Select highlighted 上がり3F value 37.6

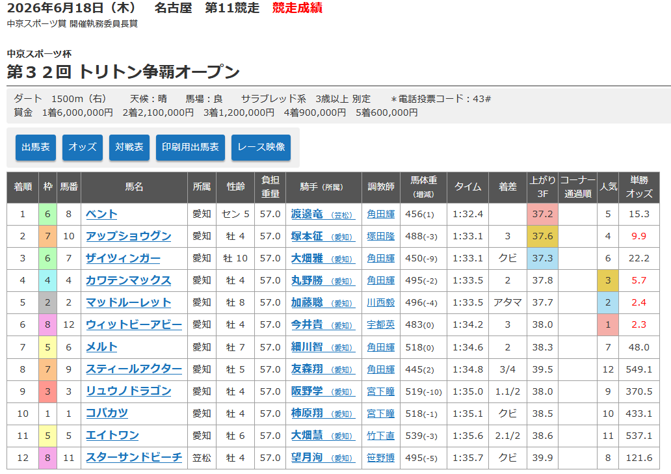click(x=543, y=236)
